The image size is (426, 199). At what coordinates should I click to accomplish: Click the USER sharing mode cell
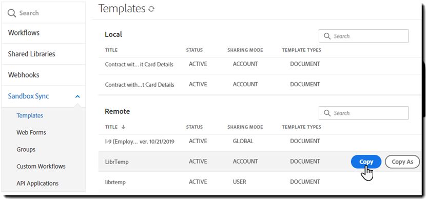click(239, 182)
